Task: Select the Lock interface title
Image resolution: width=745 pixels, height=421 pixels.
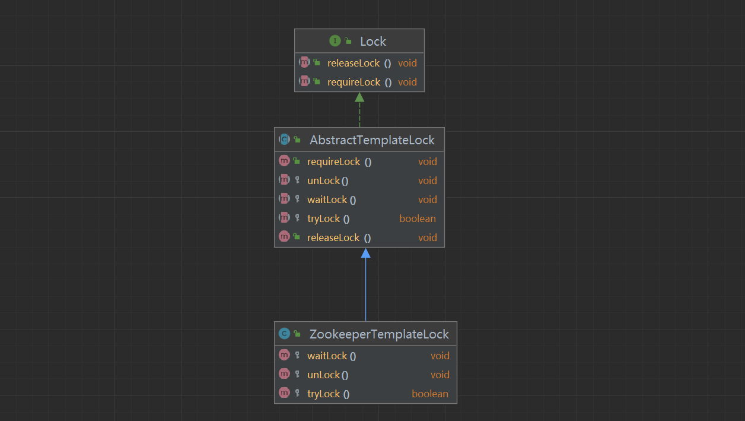Action: 373,41
